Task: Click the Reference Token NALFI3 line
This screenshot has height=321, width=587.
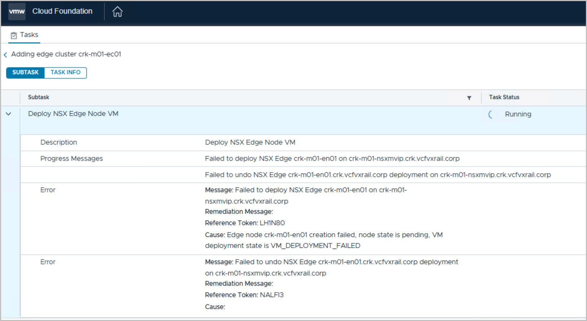Action: tap(244, 295)
